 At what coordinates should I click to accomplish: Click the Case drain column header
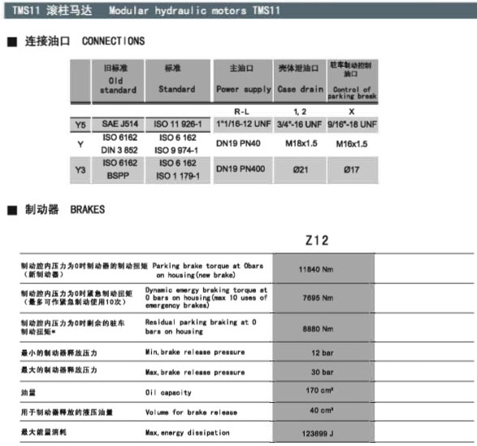pyautogui.click(x=300, y=81)
